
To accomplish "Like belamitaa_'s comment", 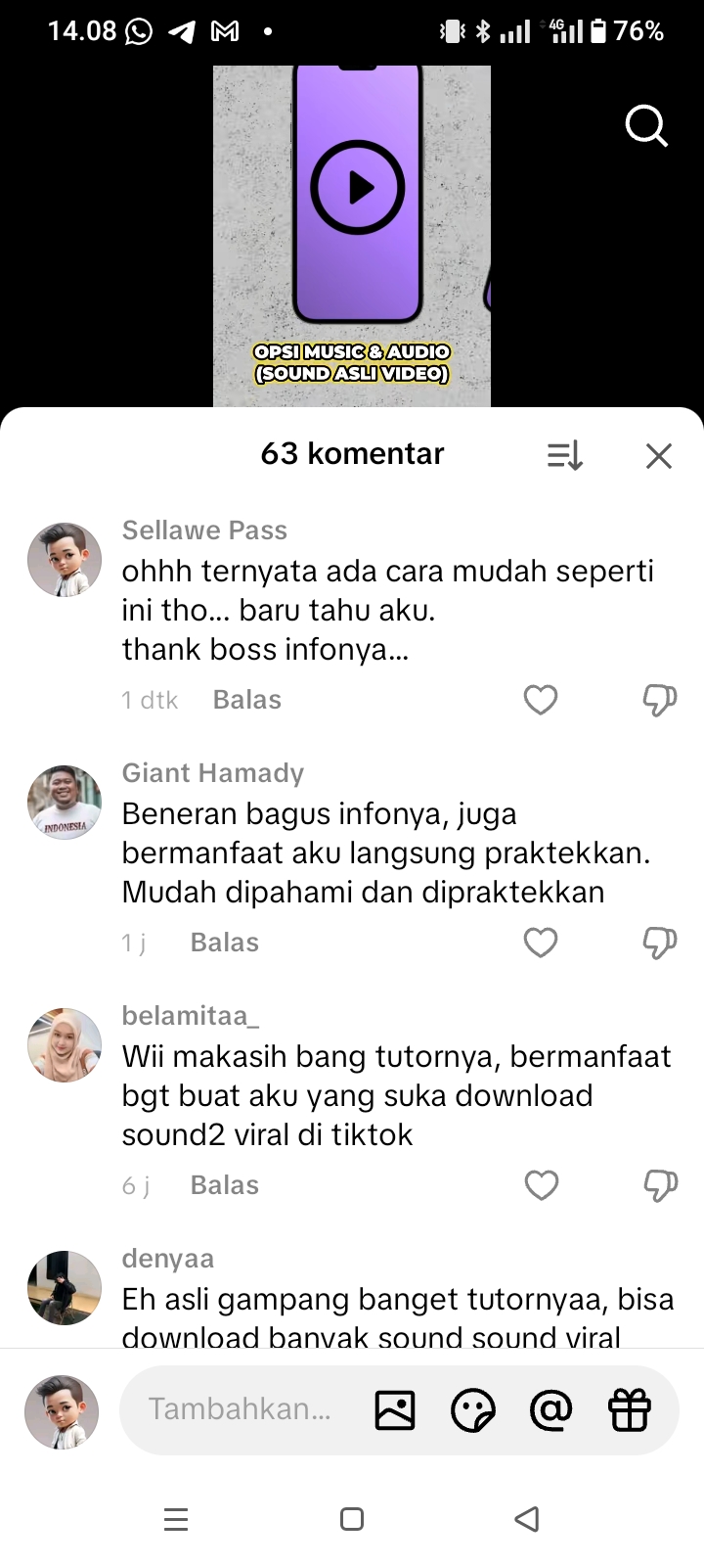I will tap(541, 1185).
